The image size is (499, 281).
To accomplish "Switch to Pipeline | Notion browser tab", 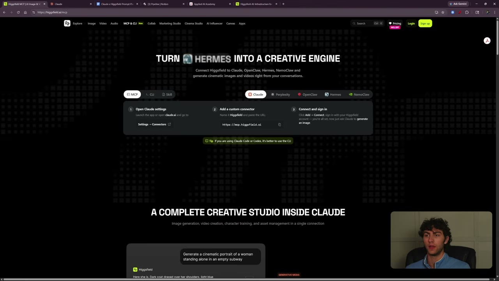I will 163,4.
